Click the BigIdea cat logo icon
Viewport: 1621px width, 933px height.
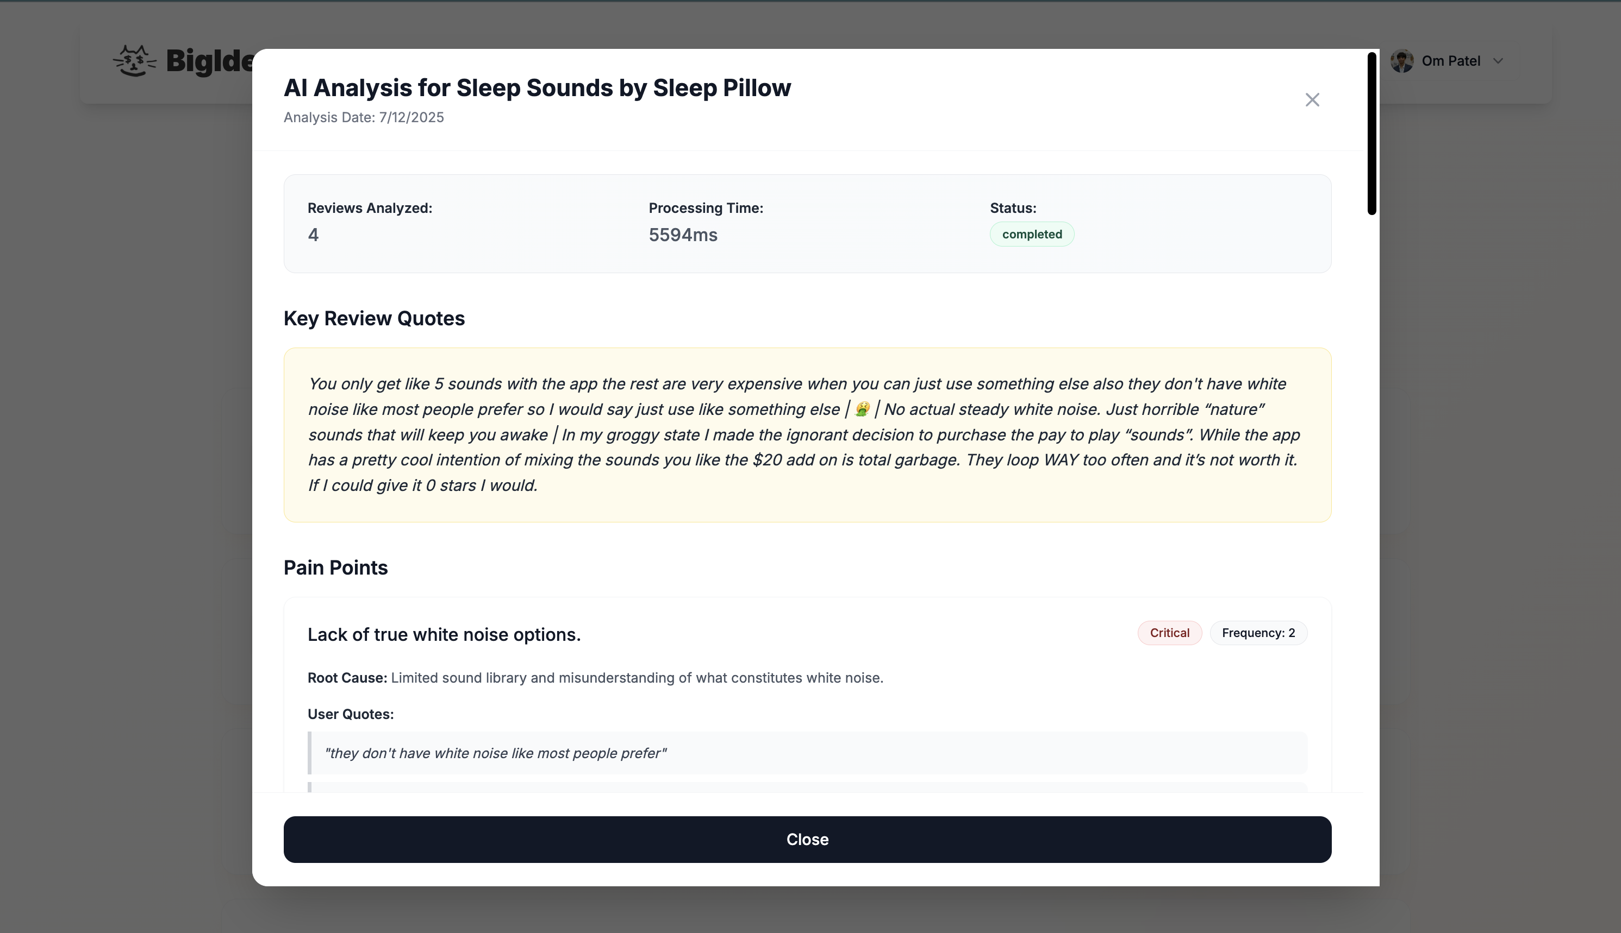click(x=135, y=61)
